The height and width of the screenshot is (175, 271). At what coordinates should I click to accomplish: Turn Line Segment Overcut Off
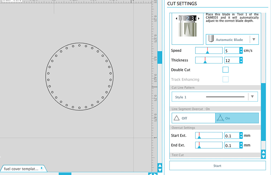click(x=193, y=118)
